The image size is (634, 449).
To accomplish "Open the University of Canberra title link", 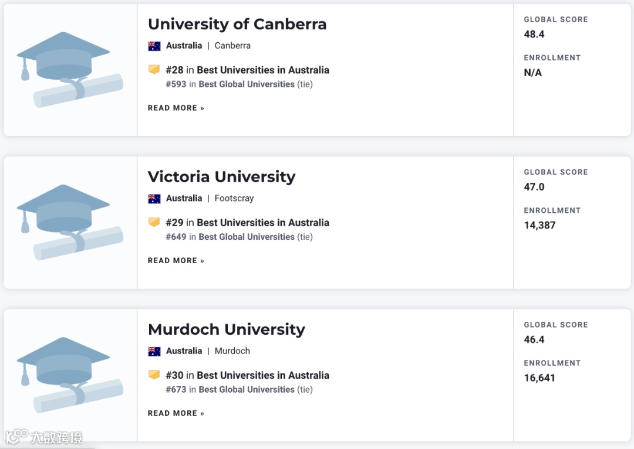I will [237, 24].
